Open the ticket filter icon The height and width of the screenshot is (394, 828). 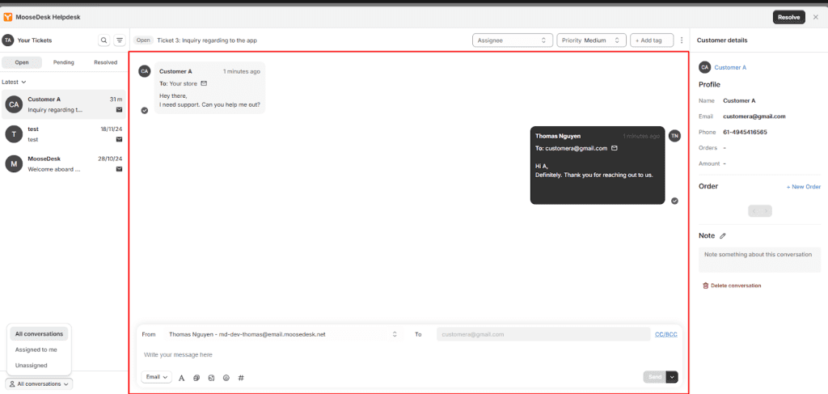coord(120,40)
